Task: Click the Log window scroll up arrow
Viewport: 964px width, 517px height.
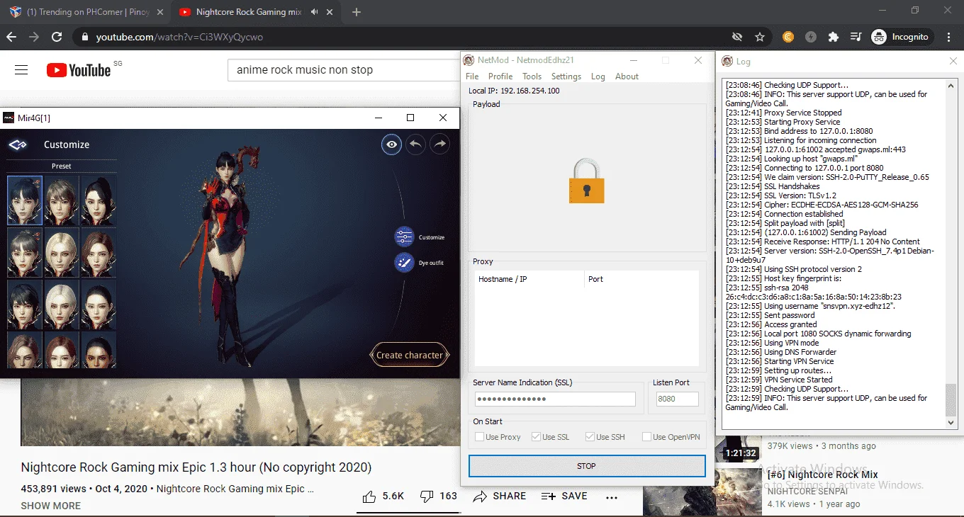Action: click(x=951, y=85)
